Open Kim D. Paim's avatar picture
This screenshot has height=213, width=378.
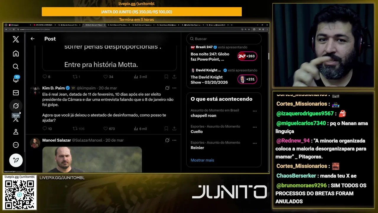click(35, 91)
